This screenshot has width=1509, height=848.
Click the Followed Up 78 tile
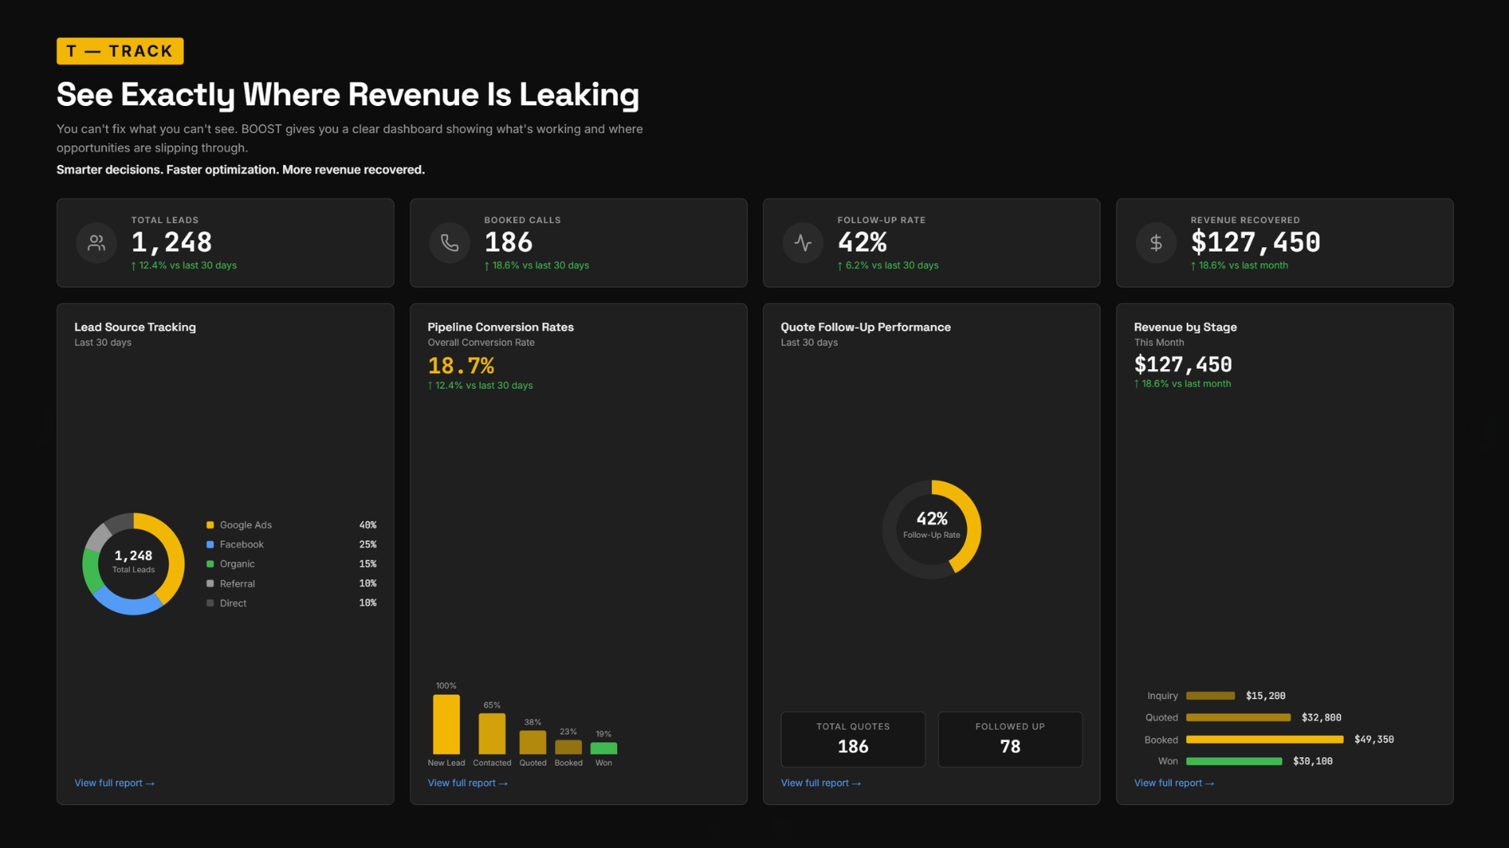tap(1010, 739)
